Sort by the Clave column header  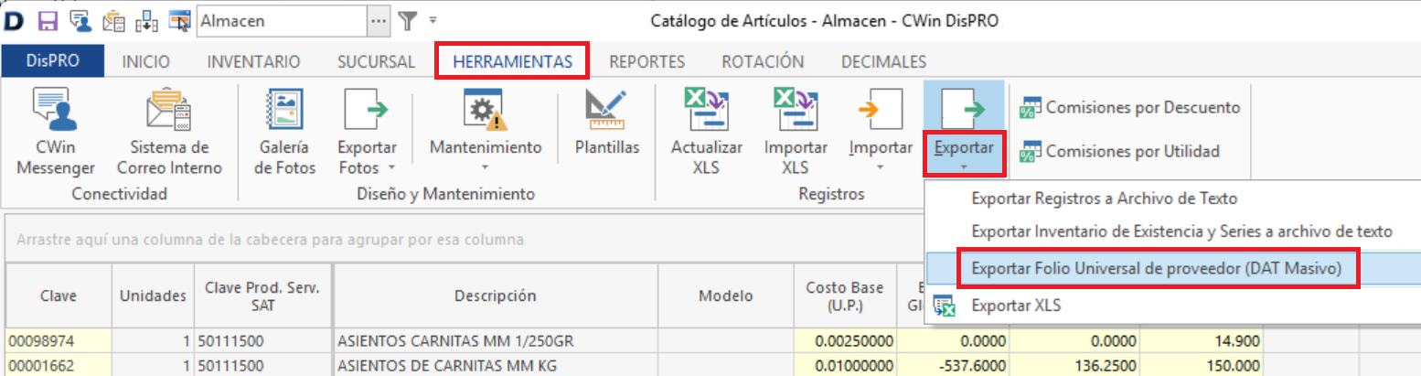click(58, 295)
